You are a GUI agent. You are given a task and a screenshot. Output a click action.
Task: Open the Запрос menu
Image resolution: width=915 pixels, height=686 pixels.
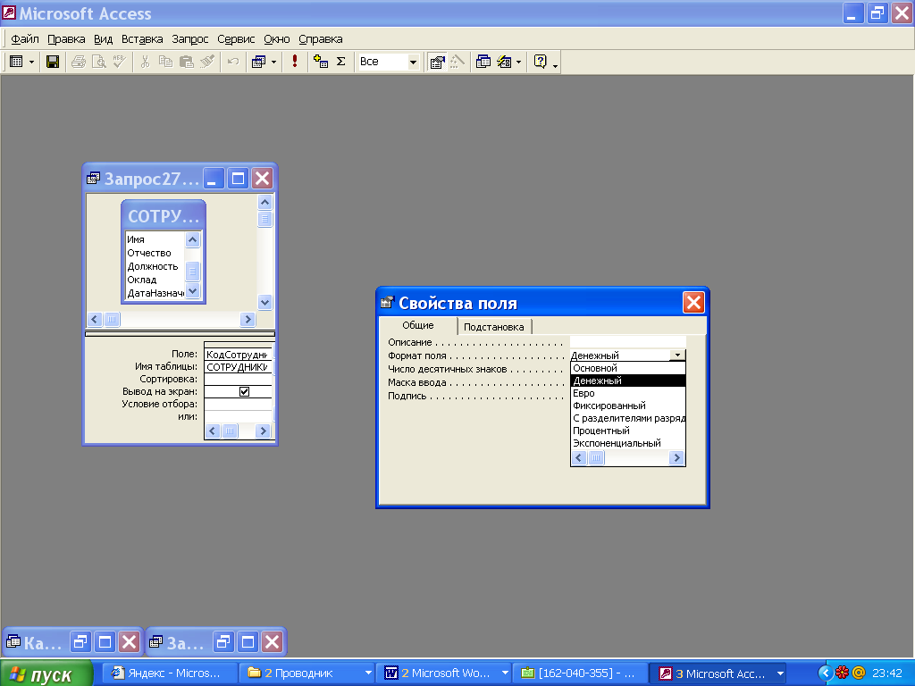pos(189,39)
